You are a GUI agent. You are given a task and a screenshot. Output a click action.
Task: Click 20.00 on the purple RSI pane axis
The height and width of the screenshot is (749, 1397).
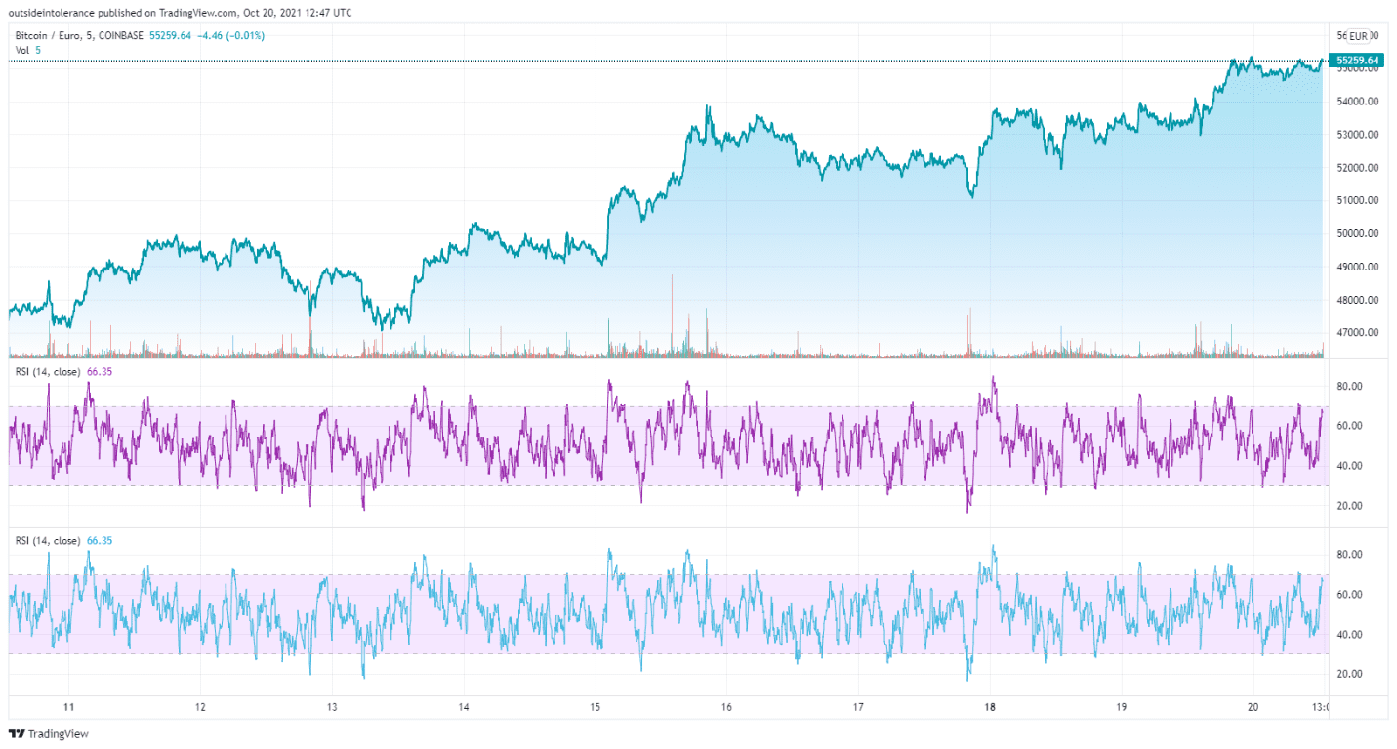[x=1349, y=506]
